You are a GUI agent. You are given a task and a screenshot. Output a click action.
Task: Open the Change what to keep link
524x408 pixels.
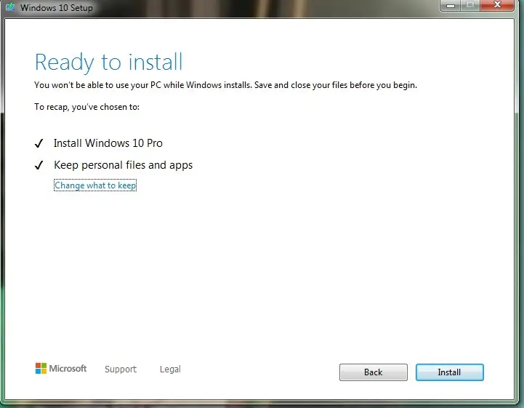[95, 185]
